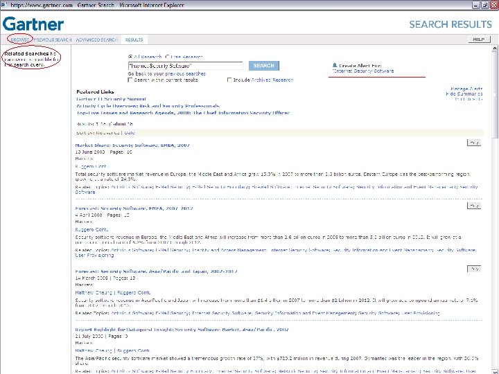
Task: Open Firewall Software topic under Market Share EMEA
Action: [x=271, y=187]
